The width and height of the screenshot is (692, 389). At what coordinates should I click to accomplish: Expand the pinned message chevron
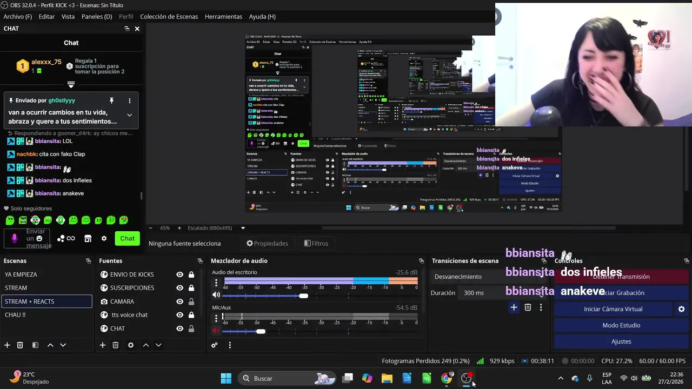click(x=129, y=115)
